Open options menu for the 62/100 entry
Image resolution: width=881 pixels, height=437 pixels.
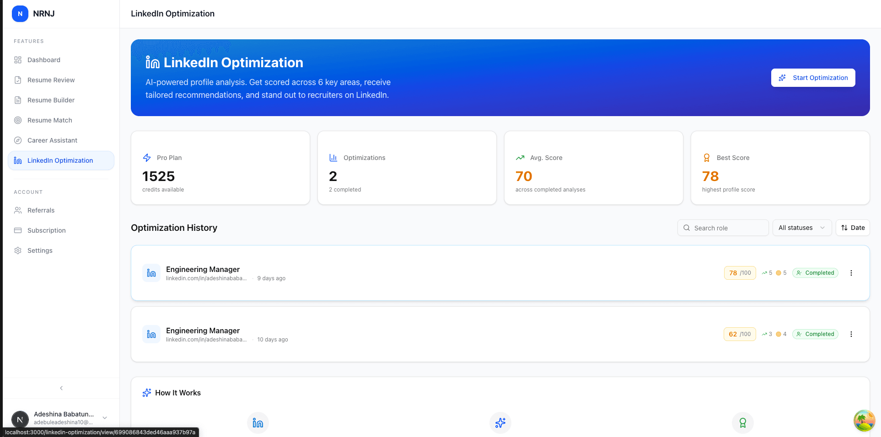point(851,334)
